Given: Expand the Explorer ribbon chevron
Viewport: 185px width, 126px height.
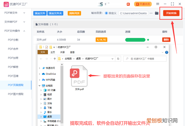Looking at the screenshot, I should 162,52.
